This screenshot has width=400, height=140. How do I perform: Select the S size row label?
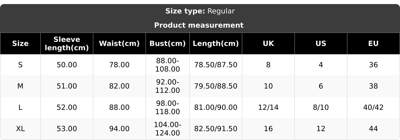[x=20, y=65]
